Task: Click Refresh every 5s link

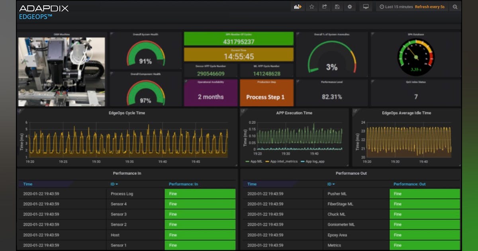Action: tap(429, 7)
